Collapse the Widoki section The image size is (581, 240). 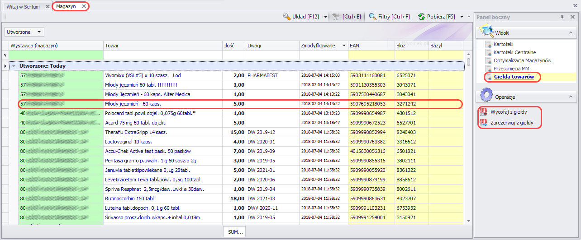[571, 33]
